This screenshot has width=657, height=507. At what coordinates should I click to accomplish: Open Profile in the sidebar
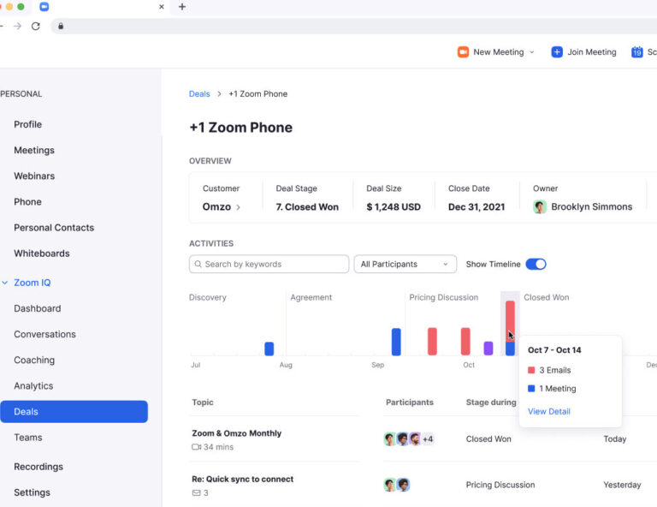pos(27,124)
